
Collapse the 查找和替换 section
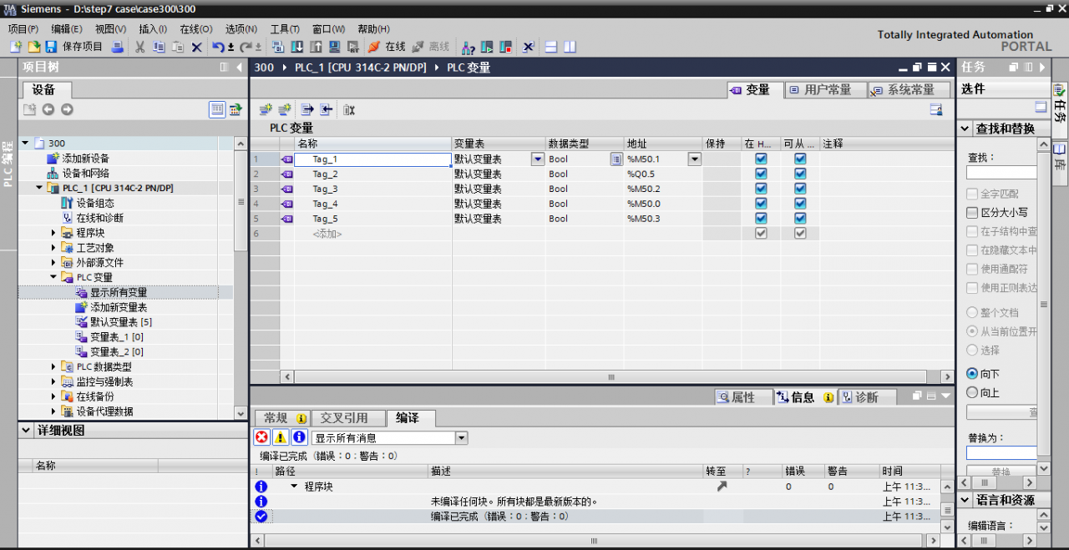click(x=965, y=129)
